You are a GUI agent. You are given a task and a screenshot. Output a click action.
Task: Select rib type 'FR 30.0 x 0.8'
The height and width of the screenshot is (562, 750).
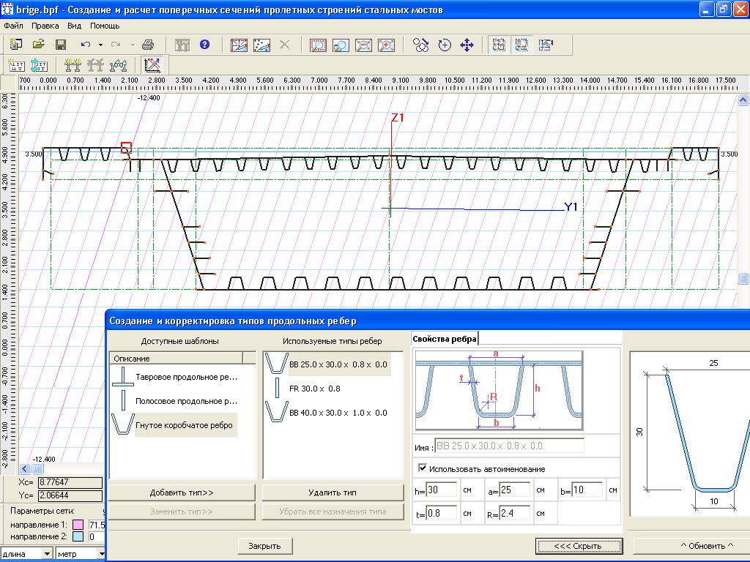[315, 389]
